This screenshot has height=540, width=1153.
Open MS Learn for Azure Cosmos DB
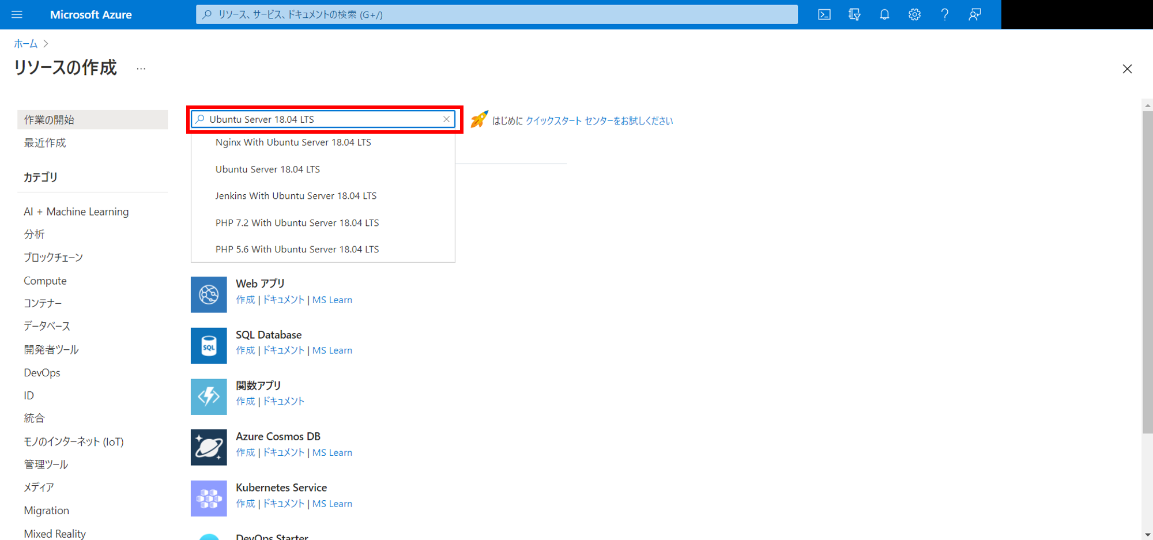click(332, 452)
